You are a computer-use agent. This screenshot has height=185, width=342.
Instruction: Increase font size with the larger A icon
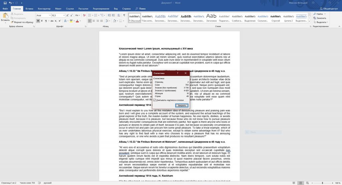pyautogui.click(x=67, y=15)
